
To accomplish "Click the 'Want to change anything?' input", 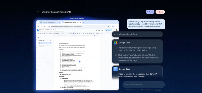I will click(x=143, y=84).
